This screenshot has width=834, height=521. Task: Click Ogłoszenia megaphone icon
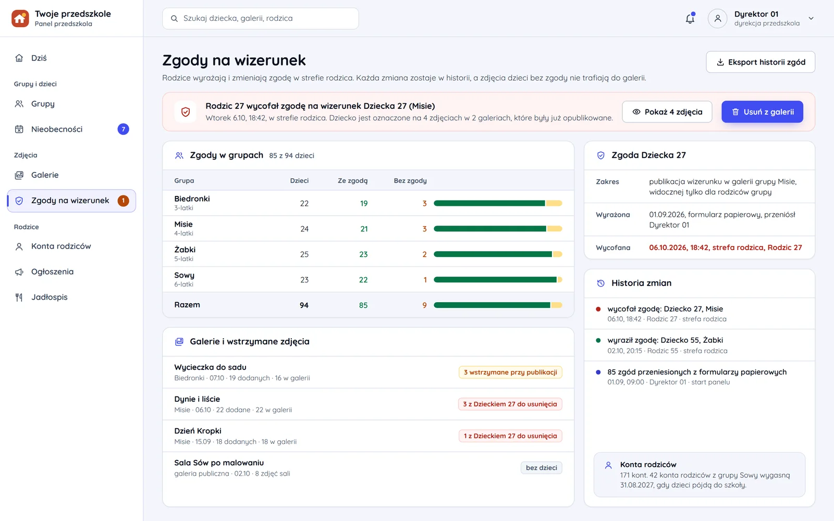pos(19,272)
